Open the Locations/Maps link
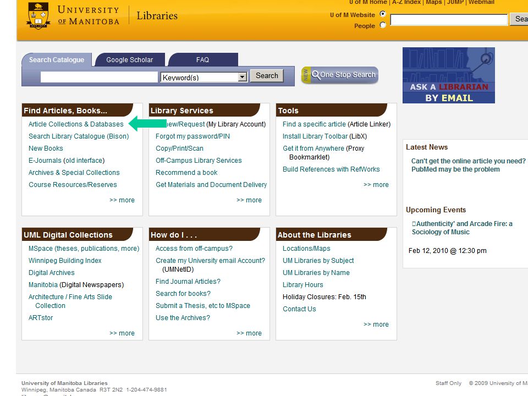This screenshot has height=396, width=528. (x=306, y=249)
